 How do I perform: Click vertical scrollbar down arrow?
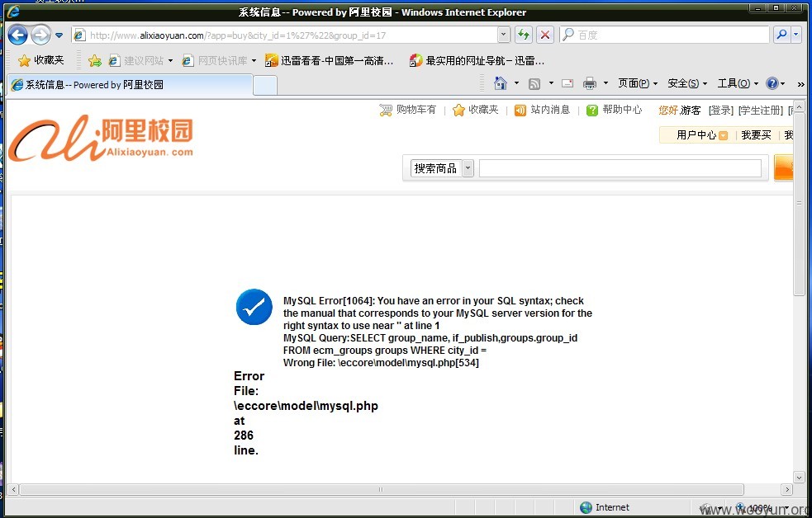pos(799,477)
